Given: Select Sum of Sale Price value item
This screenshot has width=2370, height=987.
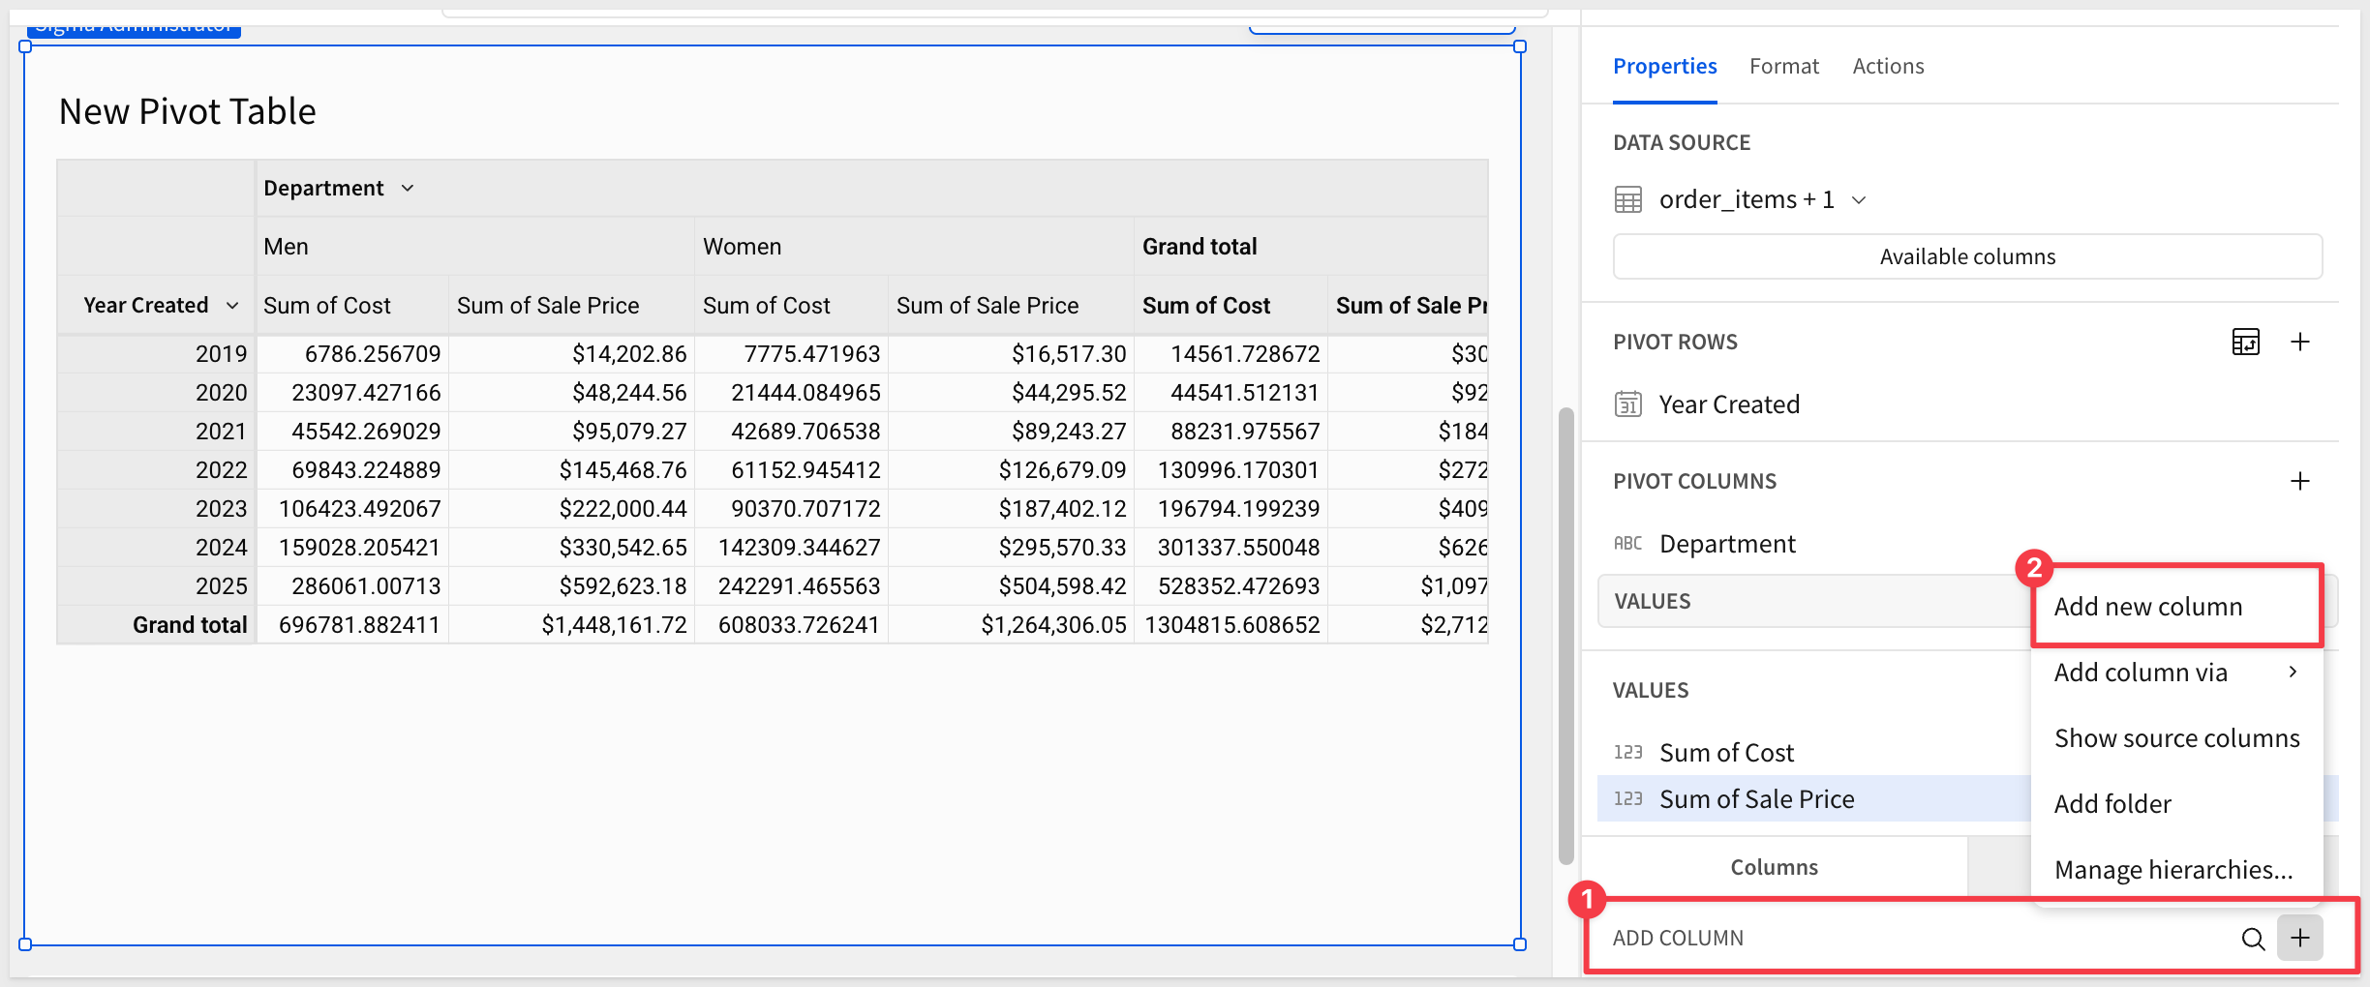Looking at the screenshot, I should point(1756,799).
